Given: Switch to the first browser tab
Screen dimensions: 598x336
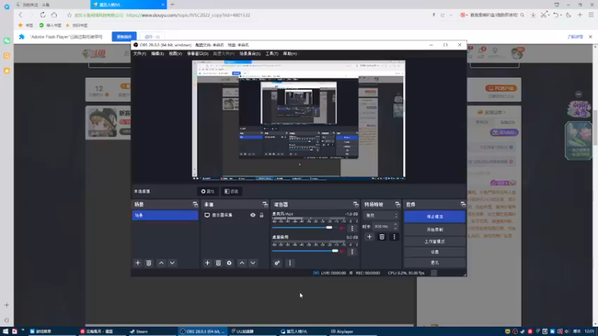Looking at the screenshot, I should (x=52, y=4).
